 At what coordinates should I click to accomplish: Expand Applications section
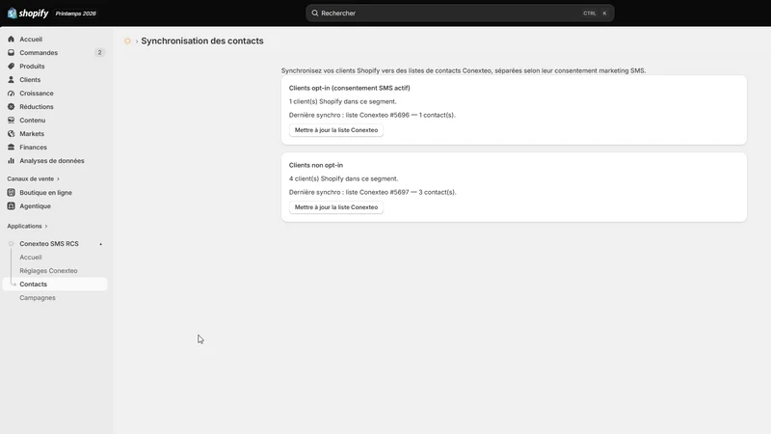pos(28,226)
